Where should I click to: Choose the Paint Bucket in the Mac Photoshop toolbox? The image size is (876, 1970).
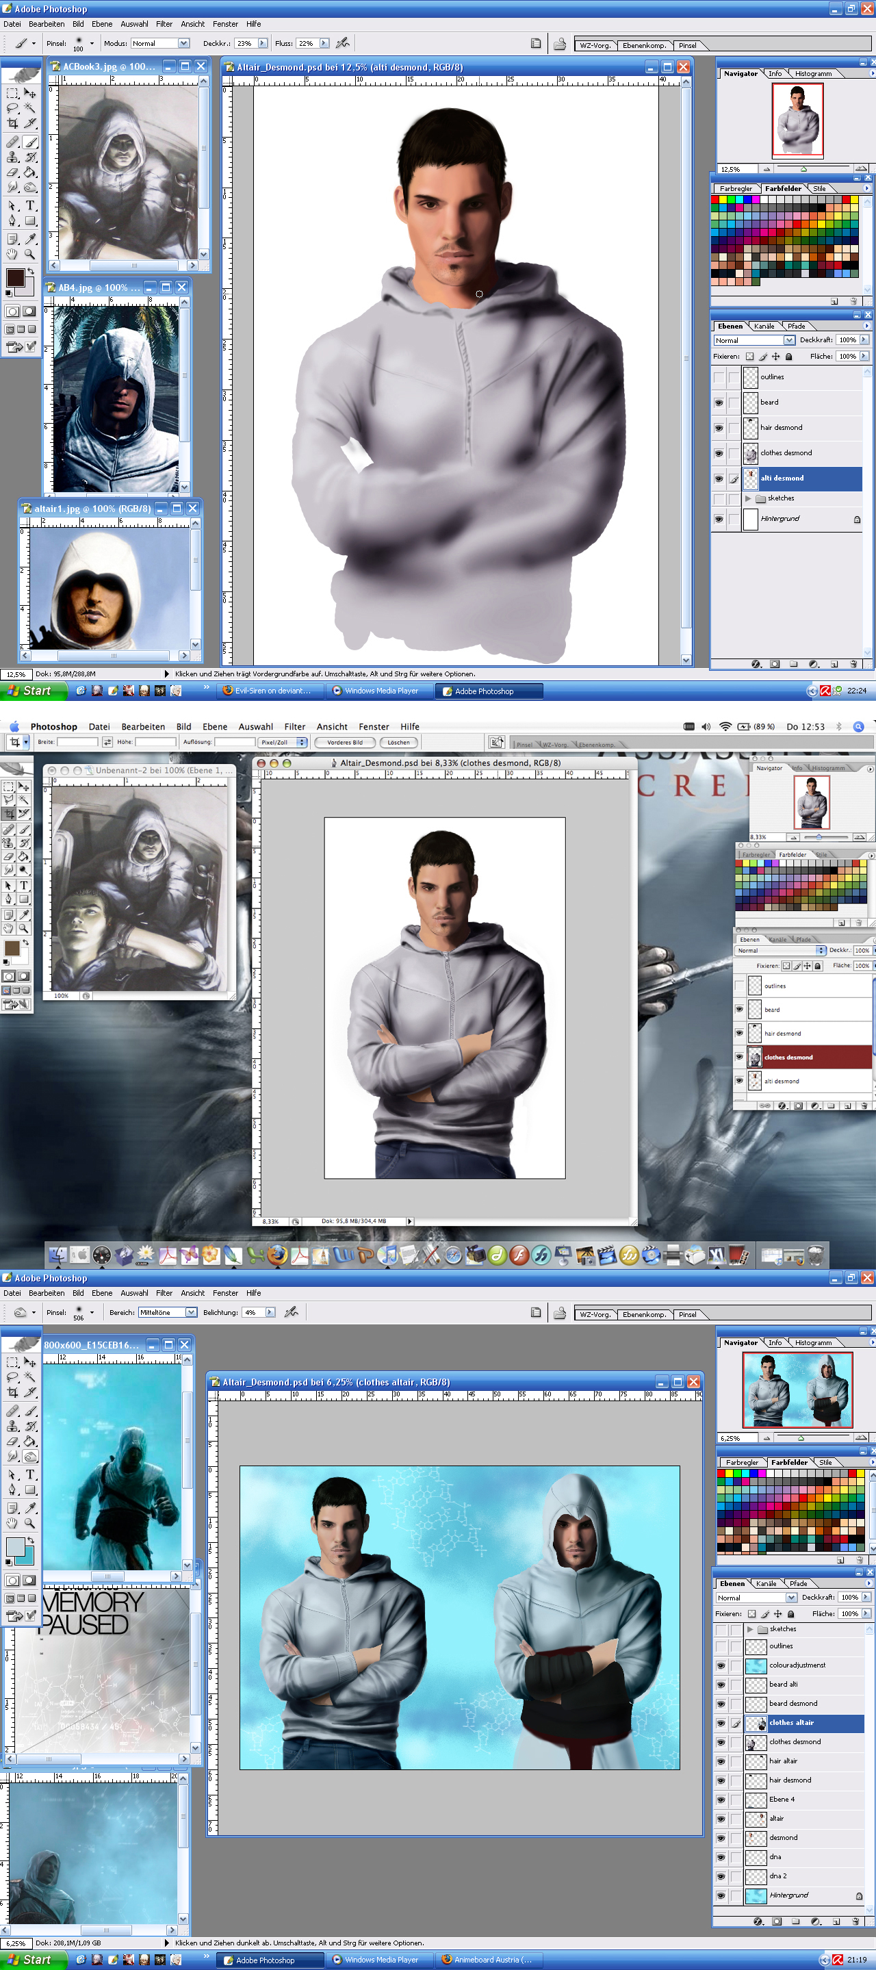point(24,856)
